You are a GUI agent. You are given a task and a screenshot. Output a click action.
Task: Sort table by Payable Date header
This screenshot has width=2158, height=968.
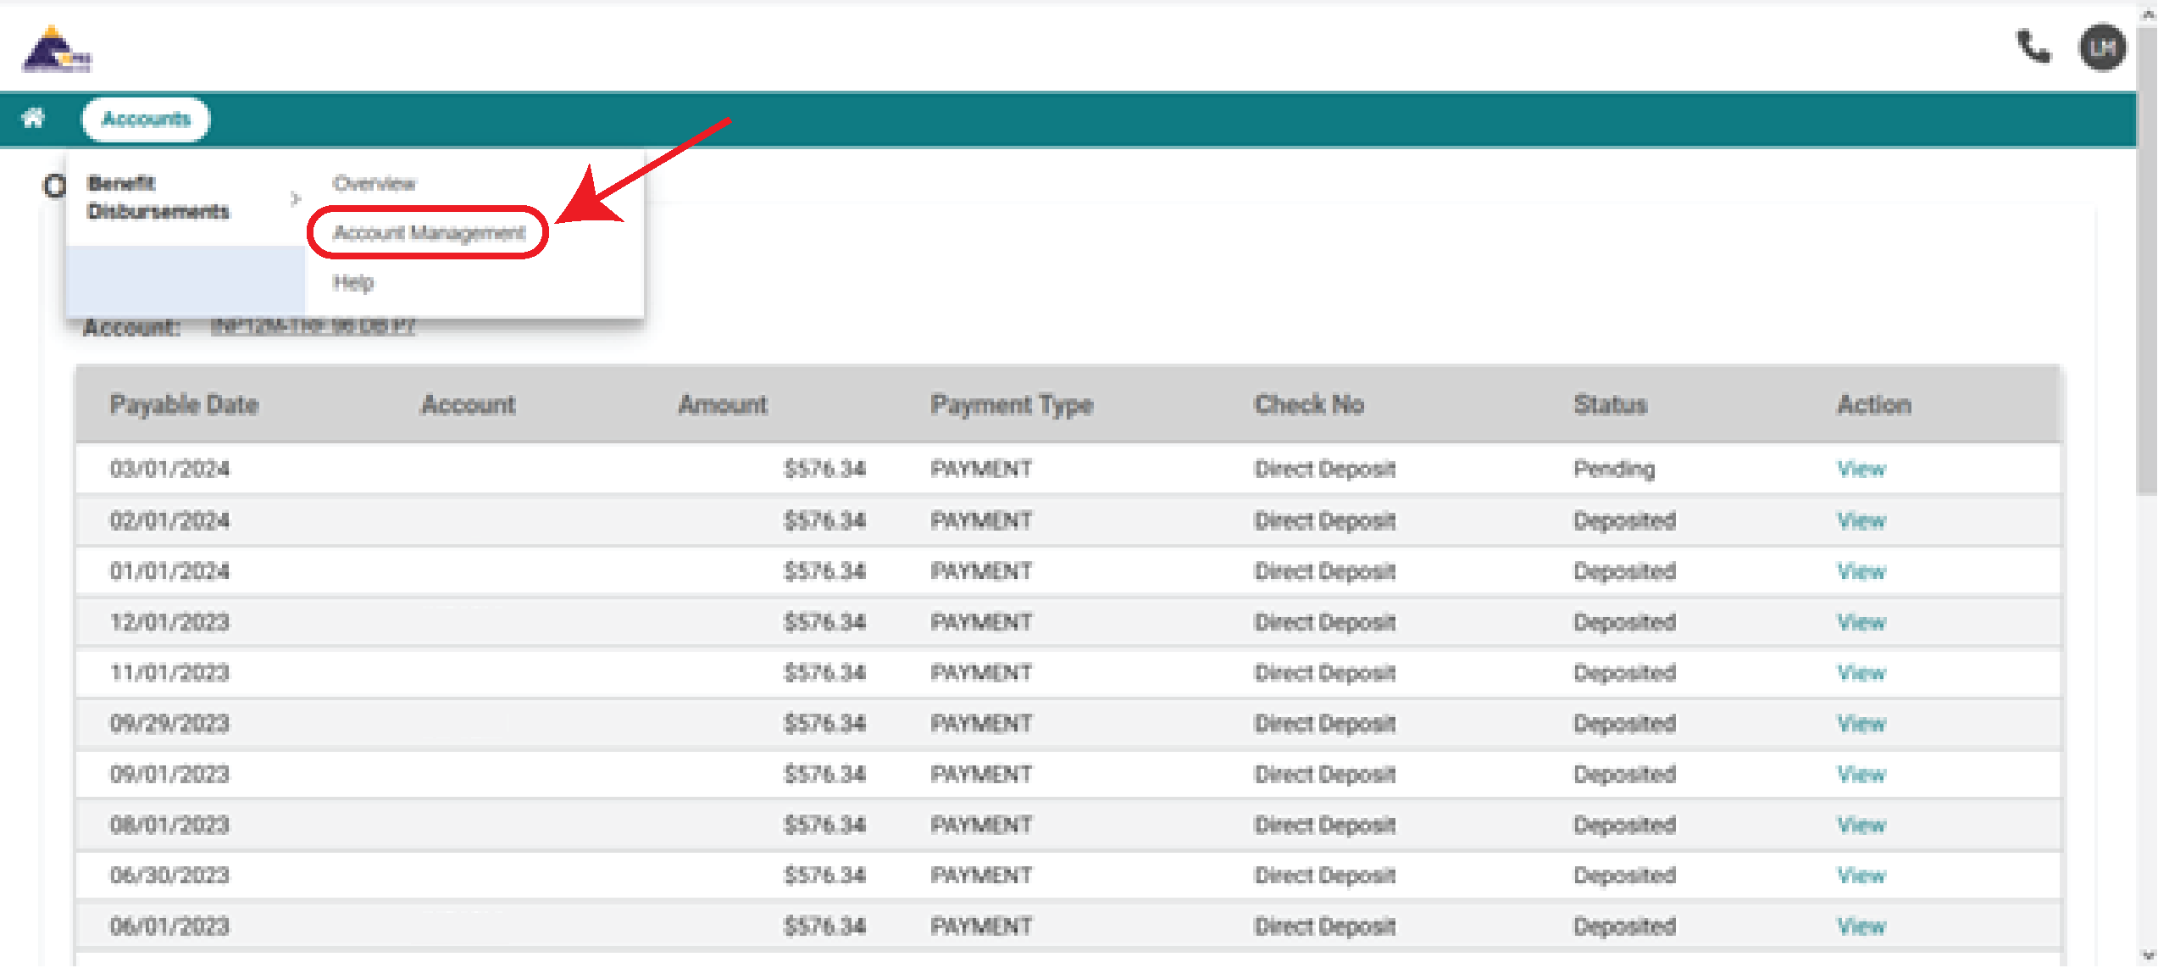tap(185, 404)
